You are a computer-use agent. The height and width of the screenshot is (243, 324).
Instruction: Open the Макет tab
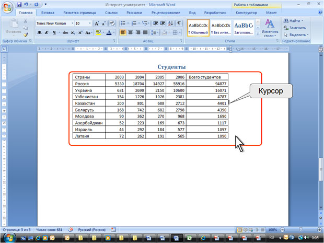coord(271,13)
